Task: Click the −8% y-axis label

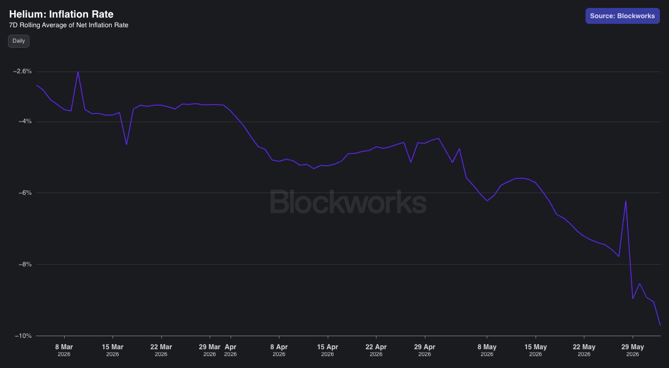Action: 25,265
